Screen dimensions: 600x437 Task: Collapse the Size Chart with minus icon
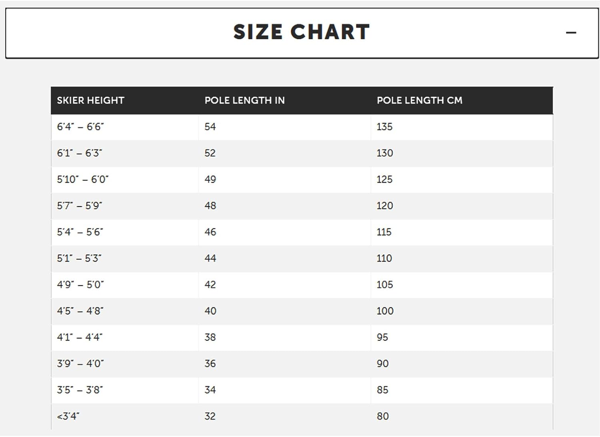coord(571,33)
